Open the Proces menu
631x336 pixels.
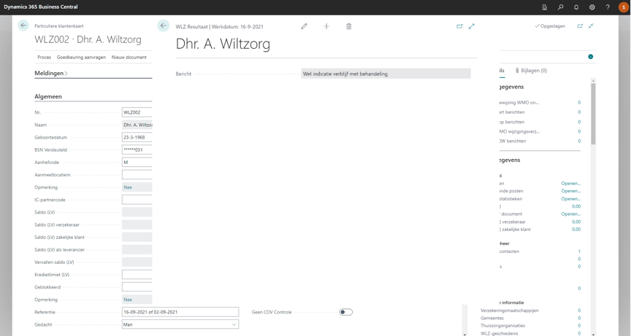coord(45,58)
